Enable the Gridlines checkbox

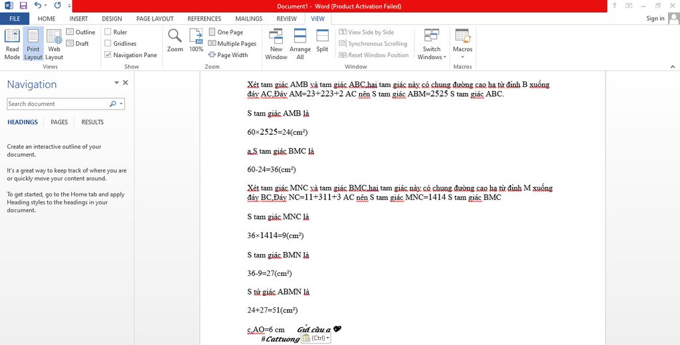[x=108, y=43]
